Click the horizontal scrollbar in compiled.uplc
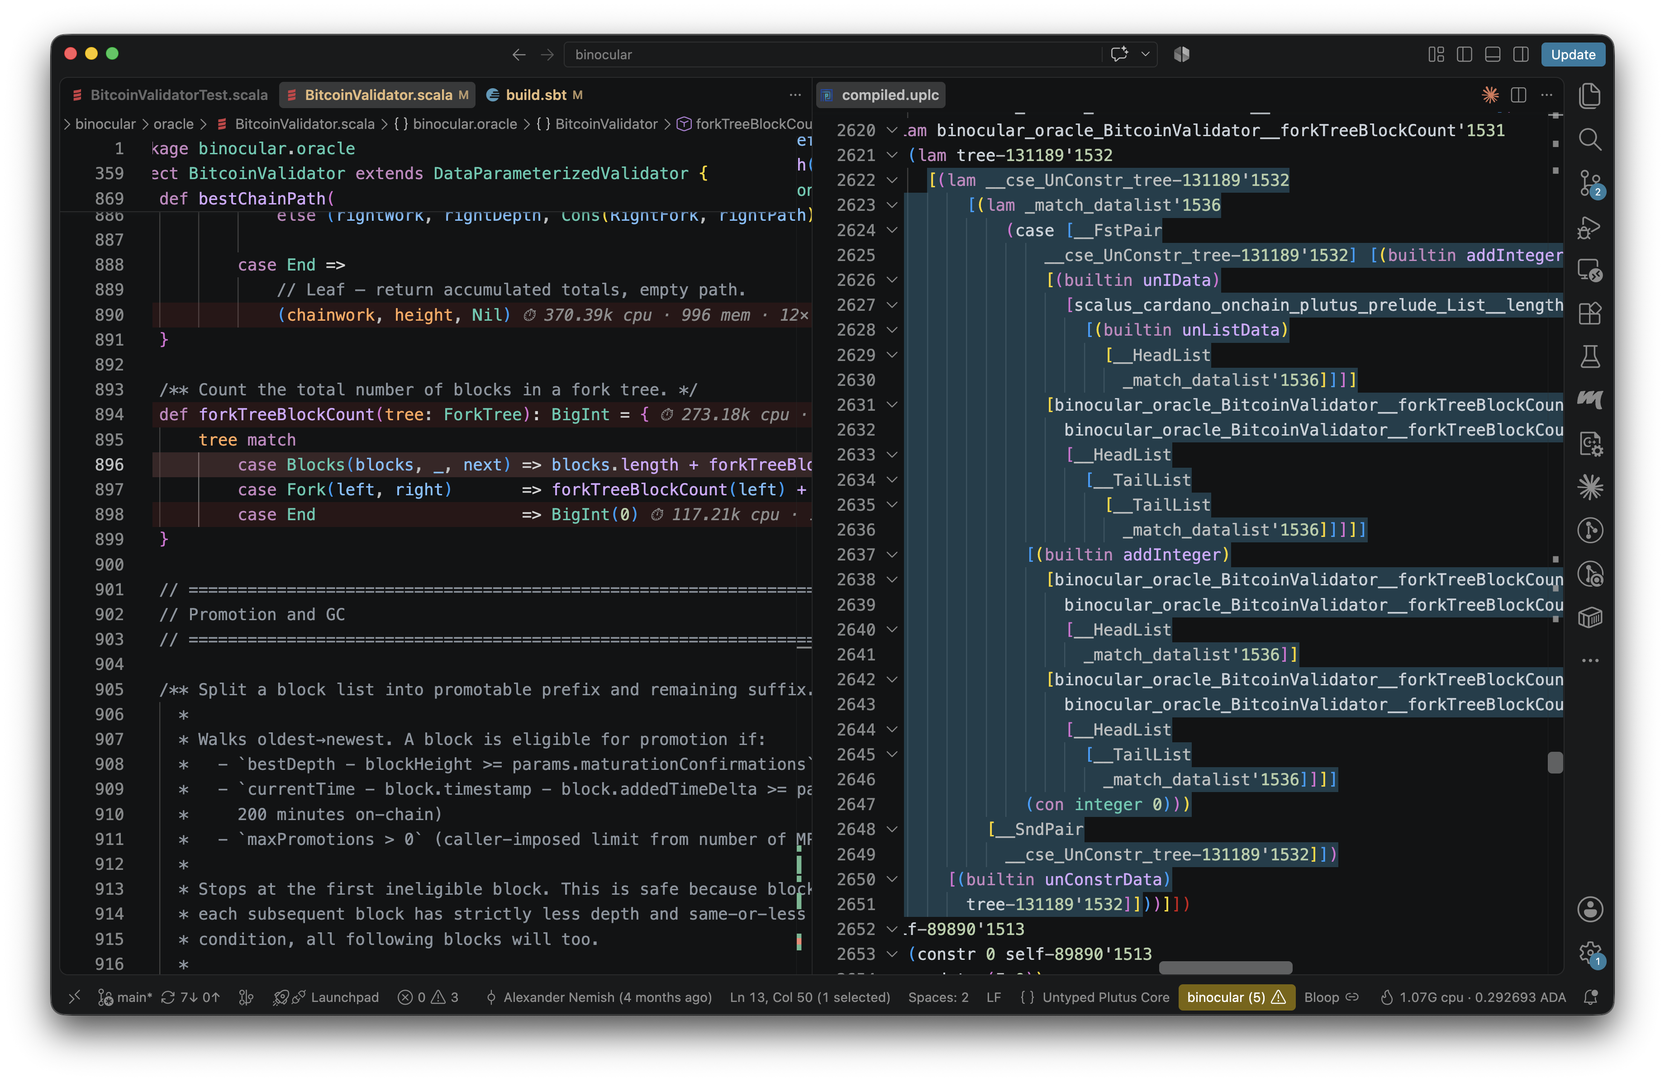 (1226, 968)
